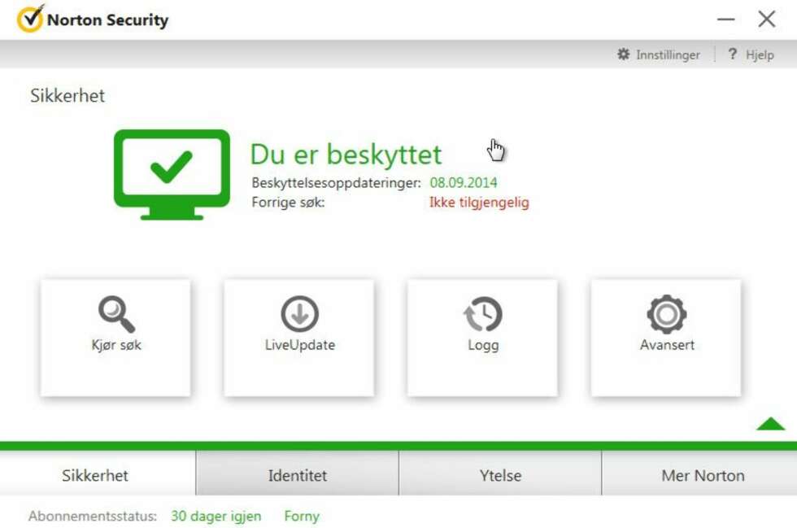
Task: Click the Sikkerhet page heading
Action: (x=68, y=96)
